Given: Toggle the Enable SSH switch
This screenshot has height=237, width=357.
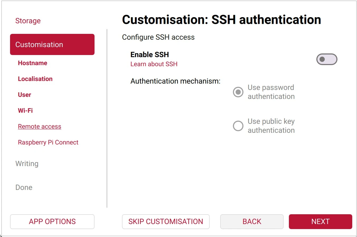Looking at the screenshot, I should pyautogui.click(x=327, y=59).
